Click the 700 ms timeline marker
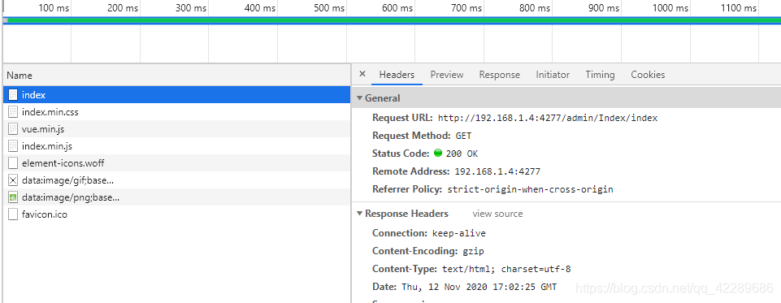The height and width of the screenshot is (303, 781). 466,8
